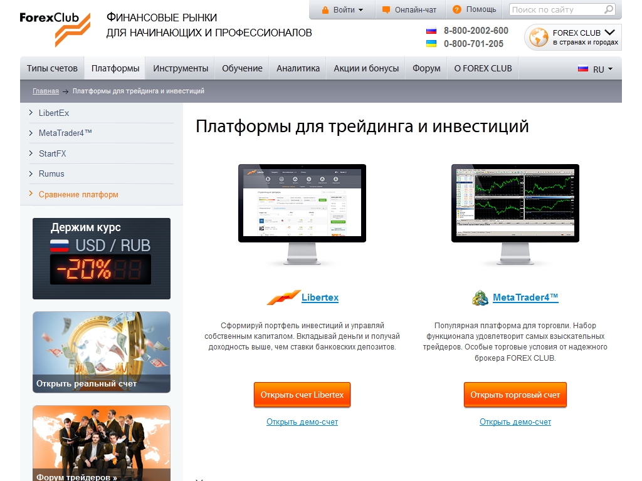This screenshot has width=642, height=481.
Task: Click the USD / RUB banner
Action: click(102, 259)
